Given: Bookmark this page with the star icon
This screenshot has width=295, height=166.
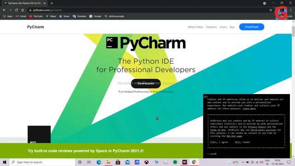Looking at the screenshot, I should (271, 10).
